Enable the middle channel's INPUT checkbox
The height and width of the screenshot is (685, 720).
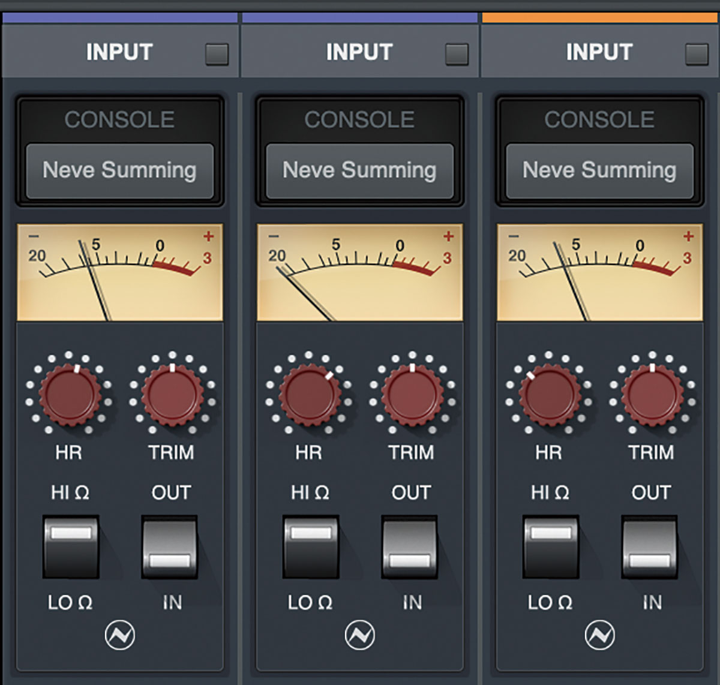(x=457, y=54)
